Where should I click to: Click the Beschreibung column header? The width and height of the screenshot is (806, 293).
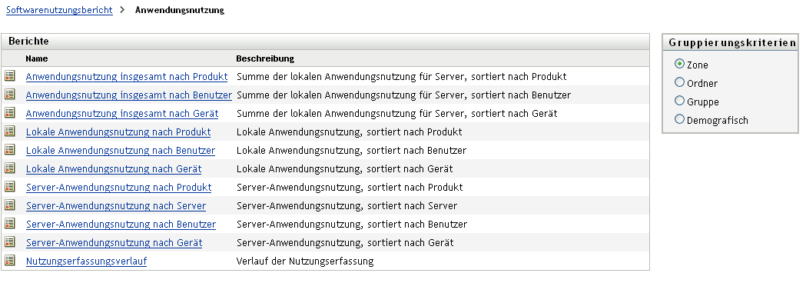click(x=265, y=58)
